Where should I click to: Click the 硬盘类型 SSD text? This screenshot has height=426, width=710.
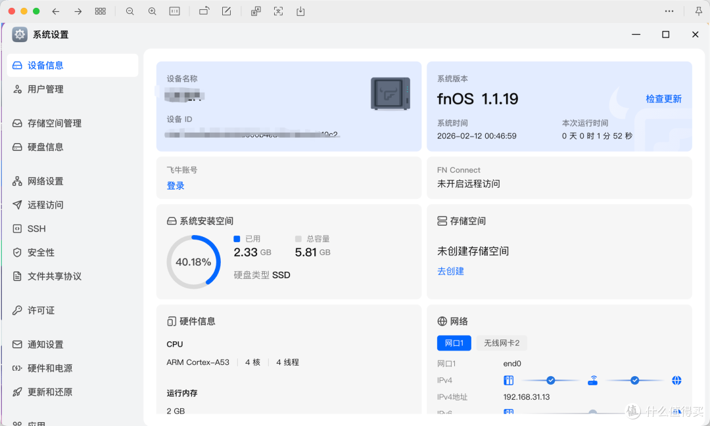pyautogui.click(x=262, y=275)
